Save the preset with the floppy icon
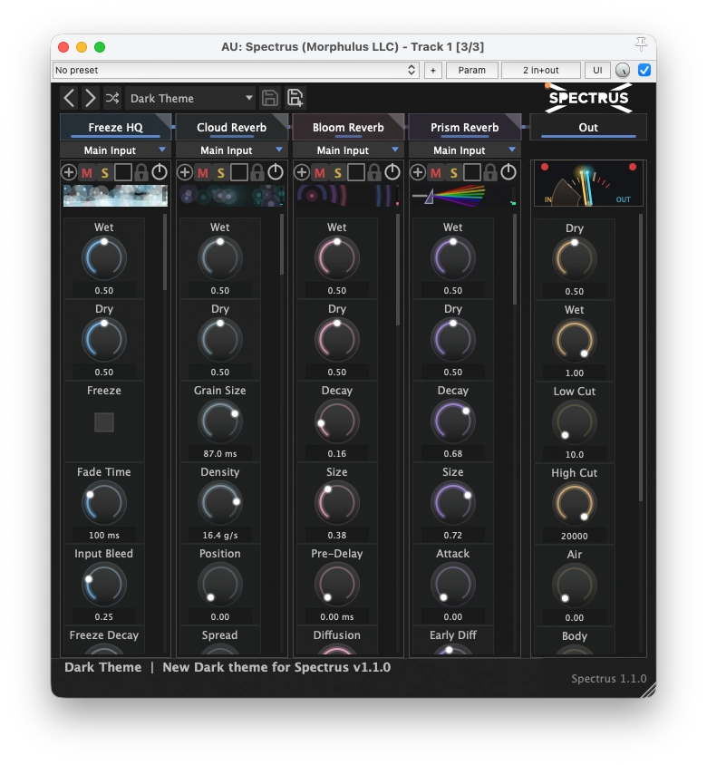The image size is (707, 765). click(x=270, y=98)
